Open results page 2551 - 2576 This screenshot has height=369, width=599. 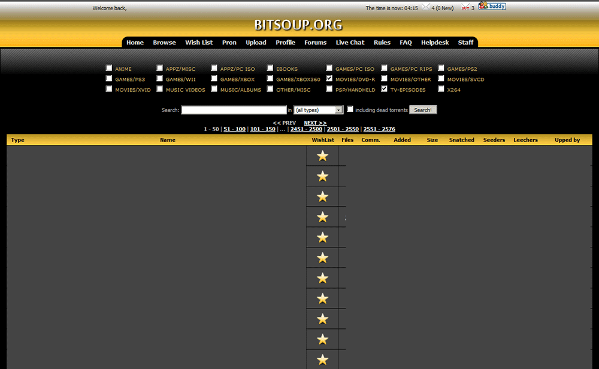click(379, 129)
